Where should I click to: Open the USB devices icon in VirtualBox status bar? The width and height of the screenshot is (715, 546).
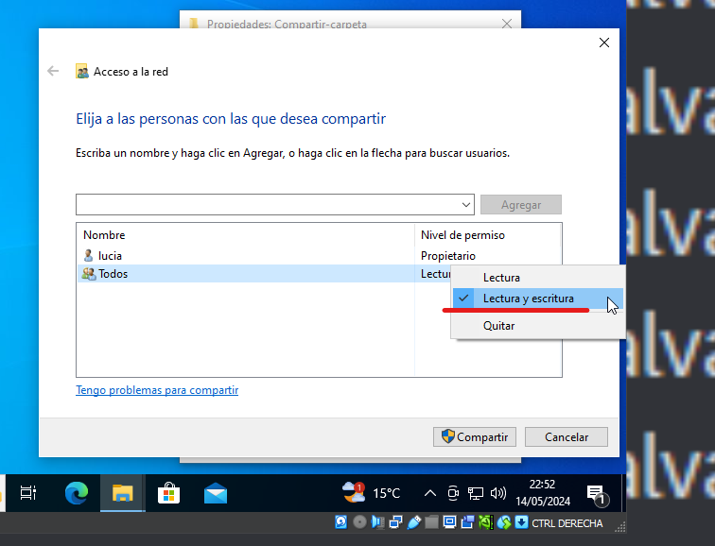pyautogui.click(x=413, y=521)
